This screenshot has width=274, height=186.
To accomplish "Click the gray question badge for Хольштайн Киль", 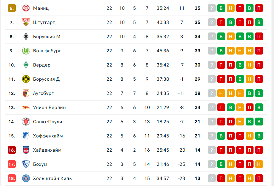I will point(212,178).
